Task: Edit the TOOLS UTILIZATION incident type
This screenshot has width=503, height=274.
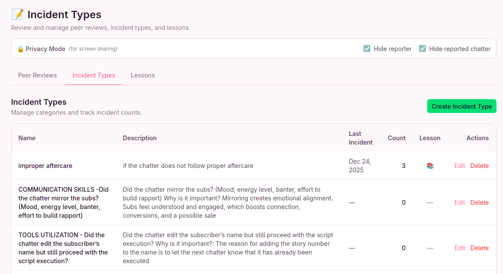Action: (x=460, y=248)
